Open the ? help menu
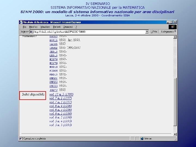196x147 pixels. pyautogui.click(x=76, y=27)
